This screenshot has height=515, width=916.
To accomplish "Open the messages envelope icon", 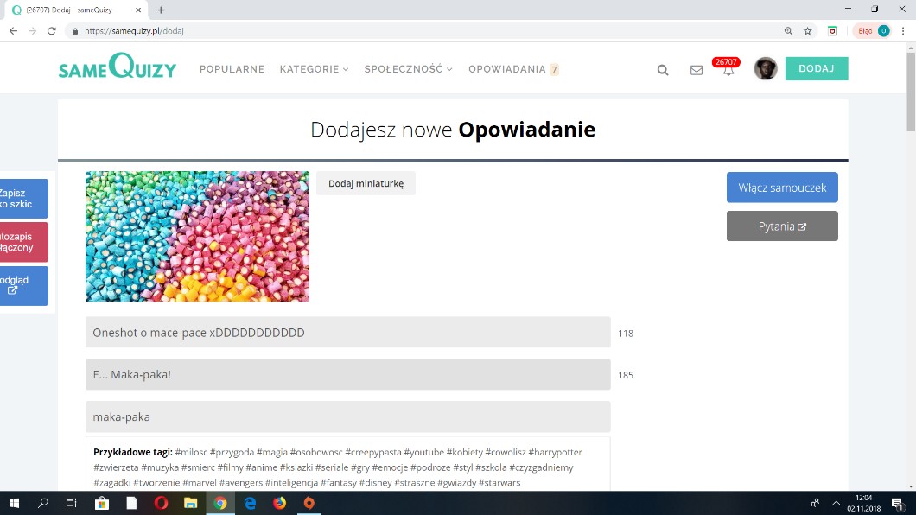I will click(697, 70).
